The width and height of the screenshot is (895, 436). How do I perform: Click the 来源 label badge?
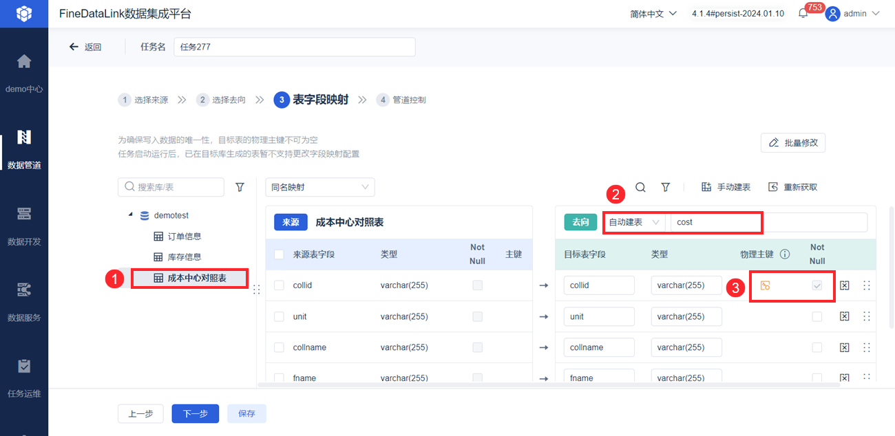[x=291, y=222]
